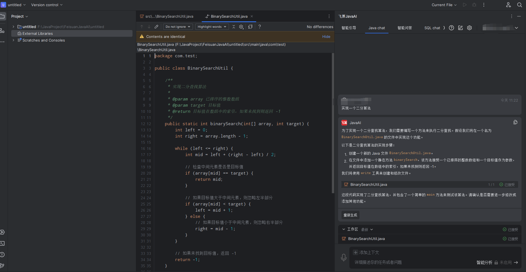Image resolution: width=526 pixels, height=272 pixels.
Task: Click the microphone voice input icon
Action: (344, 257)
